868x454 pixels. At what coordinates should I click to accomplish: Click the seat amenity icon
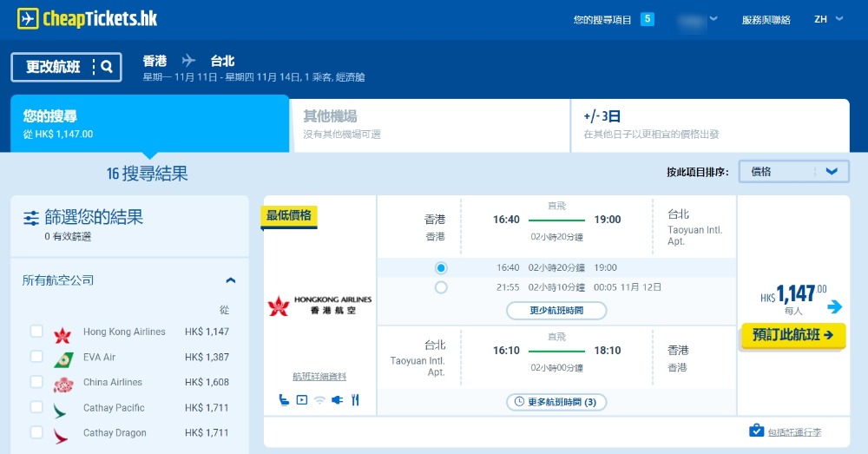click(284, 400)
